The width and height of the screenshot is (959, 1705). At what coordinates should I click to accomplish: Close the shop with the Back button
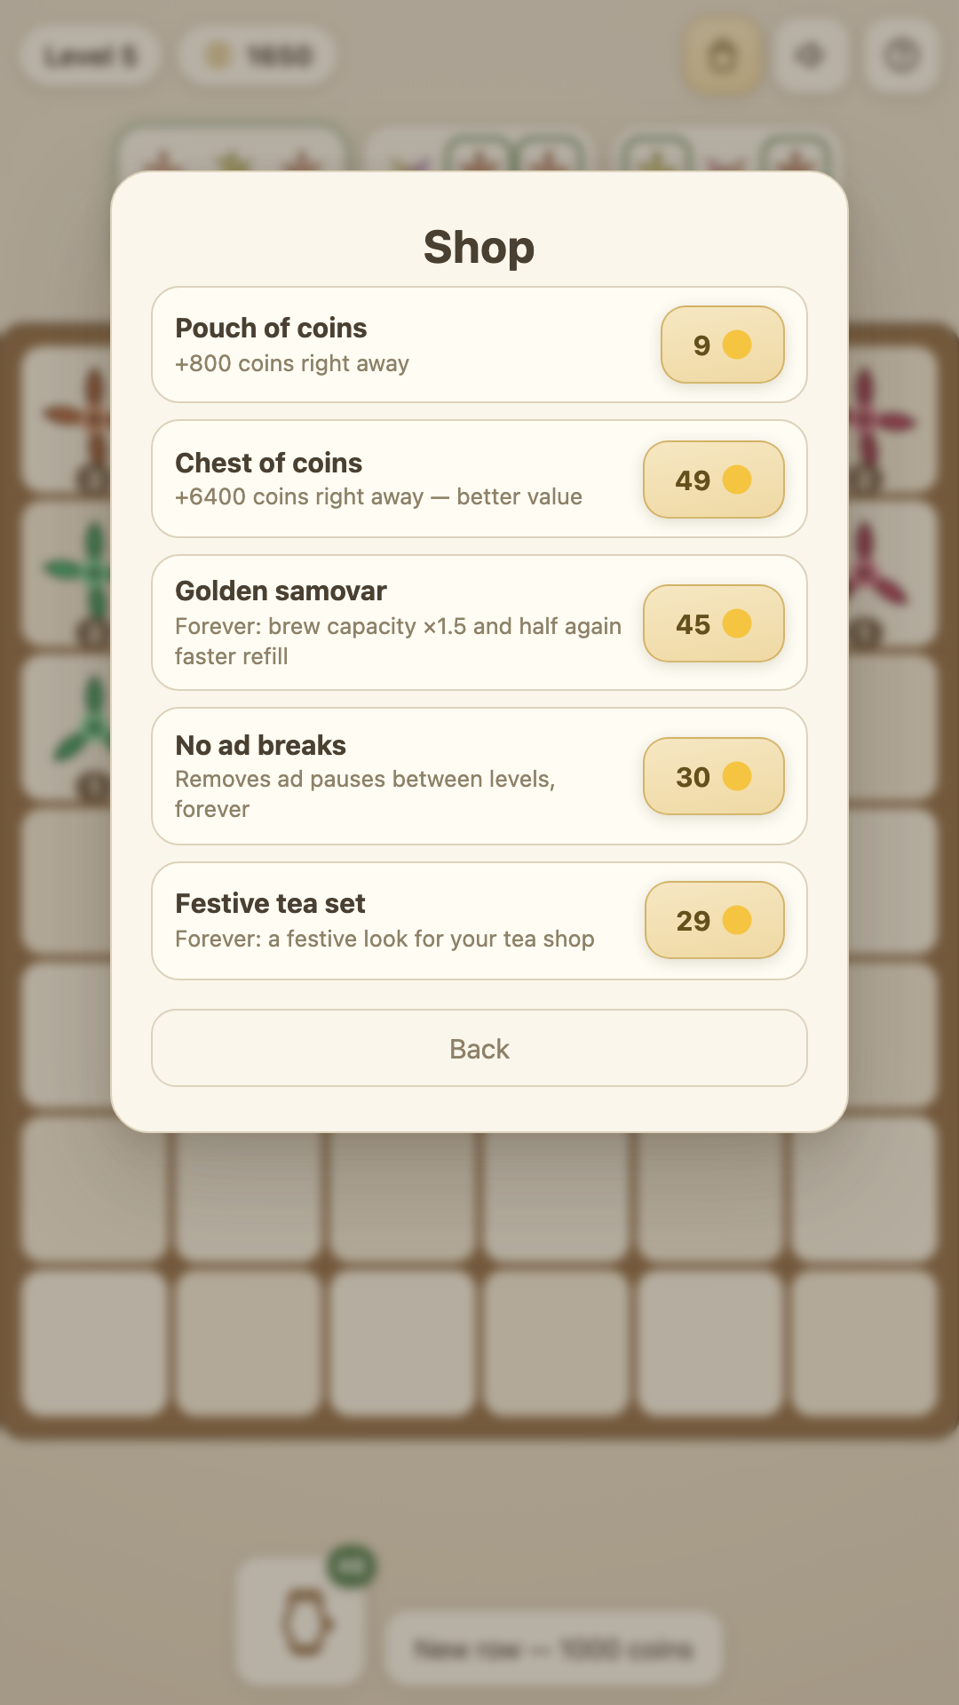tap(479, 1048)
